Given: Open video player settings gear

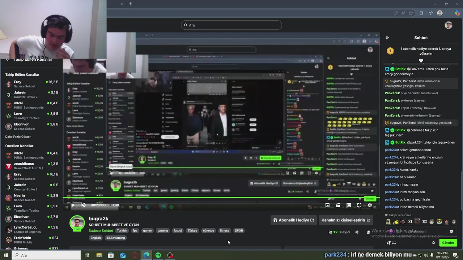Looking at the screenshot, I should 370,205.
